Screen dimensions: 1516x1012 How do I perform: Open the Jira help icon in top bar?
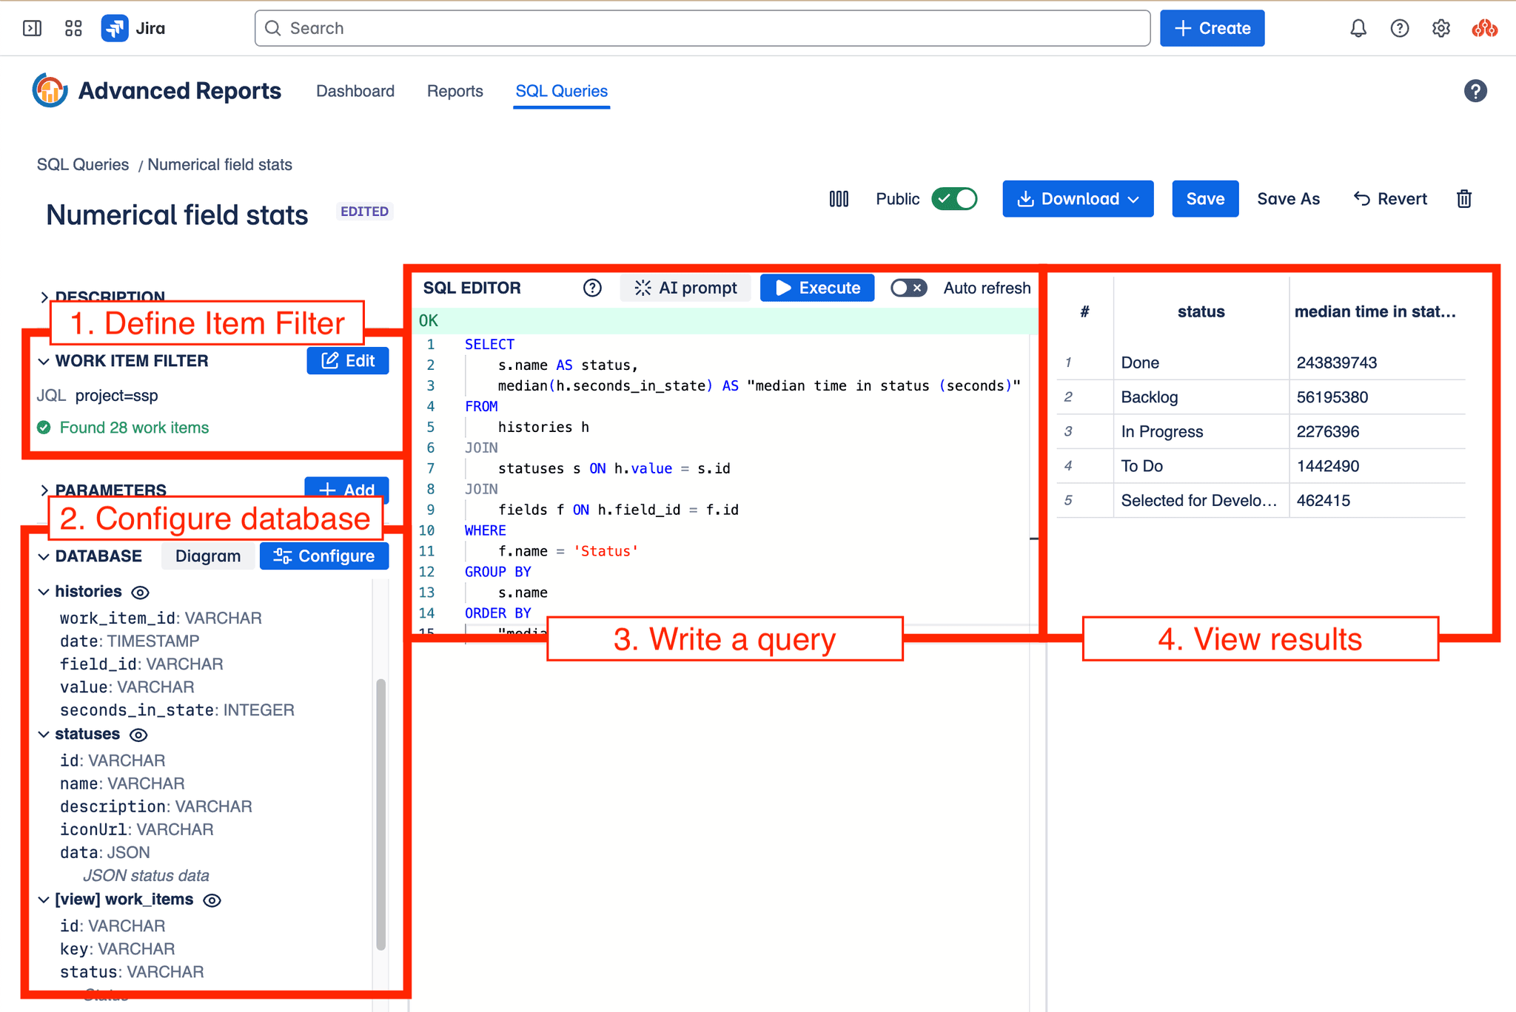(x=1399, y=28)
